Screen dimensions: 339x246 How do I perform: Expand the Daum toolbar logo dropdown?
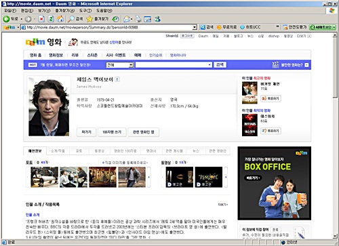(18, 27)
